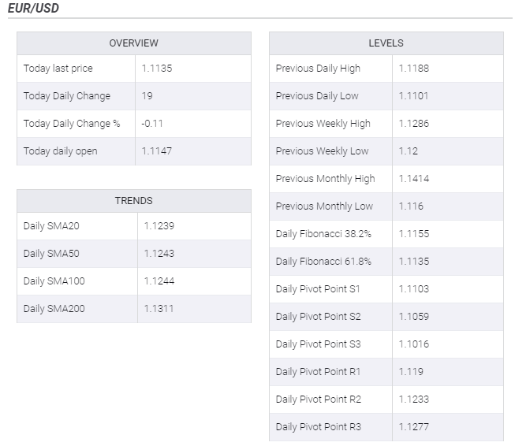515x446 pixels.
Task: Select the Daily SMA100 row label
Action: 54,281
